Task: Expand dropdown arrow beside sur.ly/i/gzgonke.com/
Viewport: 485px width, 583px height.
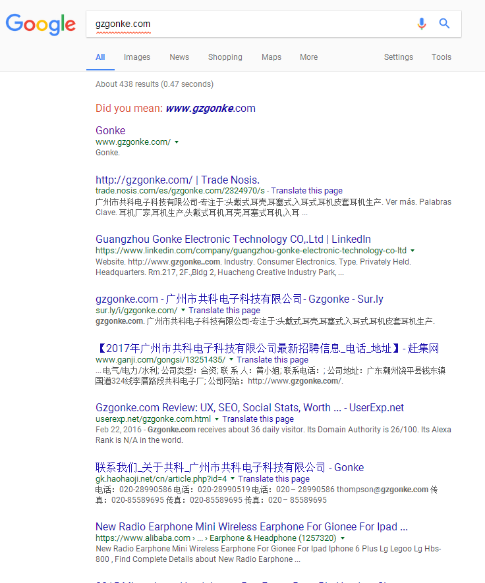Action: (x=183, y=310)
